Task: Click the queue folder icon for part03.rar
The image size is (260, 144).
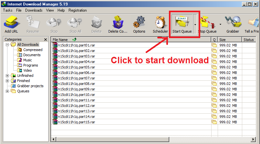Action: tap(214, 56)
